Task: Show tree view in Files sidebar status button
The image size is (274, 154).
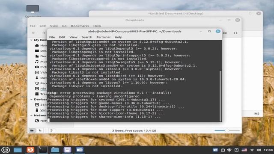Action: coord(40,130)
